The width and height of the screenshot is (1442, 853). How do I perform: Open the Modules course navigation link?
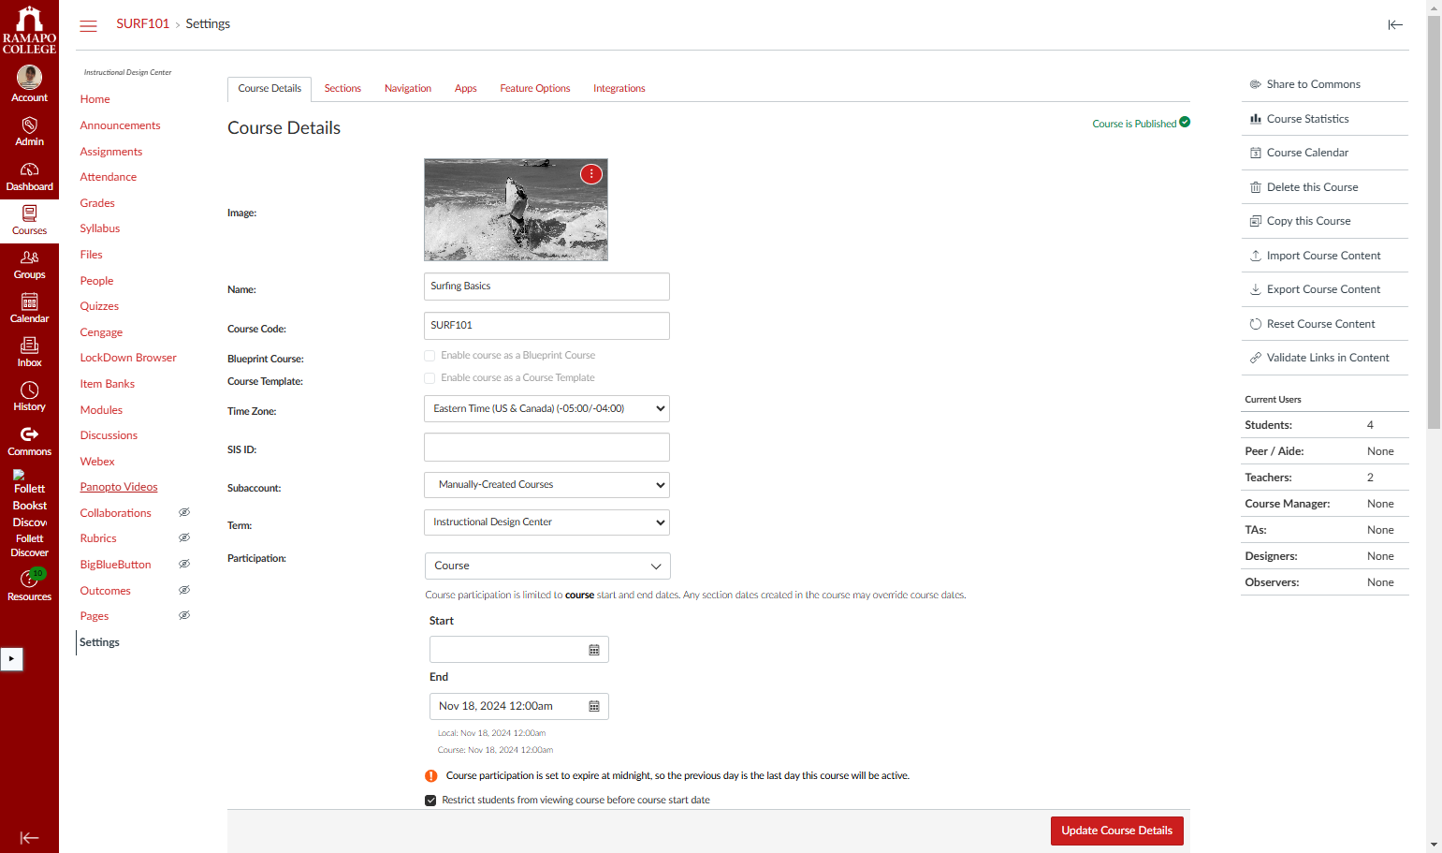tap(101, 410)
